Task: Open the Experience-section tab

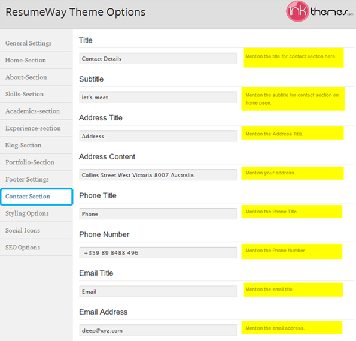Action: click(36, 128)
